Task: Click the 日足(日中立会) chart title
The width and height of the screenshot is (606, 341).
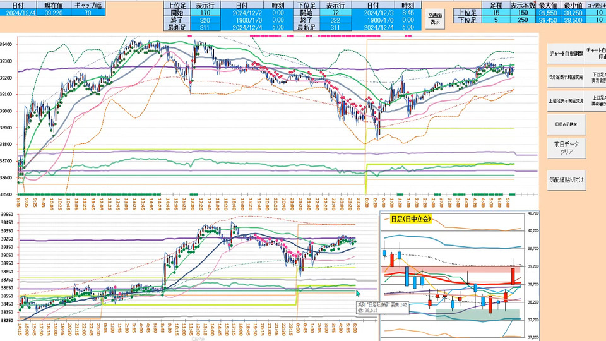Action: tap(410, 219)
